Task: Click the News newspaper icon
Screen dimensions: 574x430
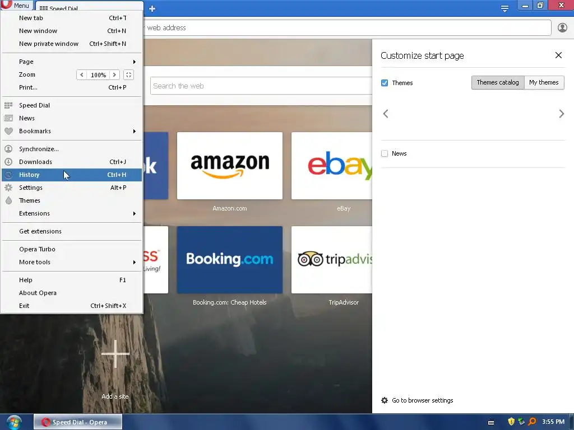Action: [x=8, y=118]
